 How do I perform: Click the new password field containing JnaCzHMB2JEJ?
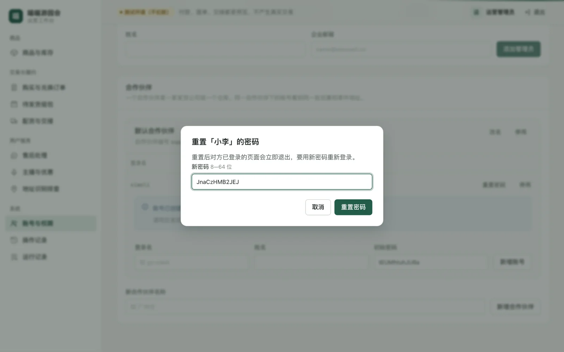tap(282, 182)
